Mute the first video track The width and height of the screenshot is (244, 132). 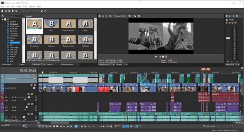coord(31,75)
